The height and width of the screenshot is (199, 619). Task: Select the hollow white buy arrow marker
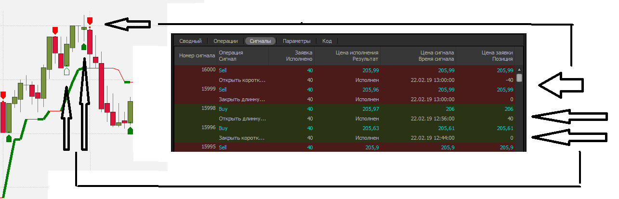(66, 71)
